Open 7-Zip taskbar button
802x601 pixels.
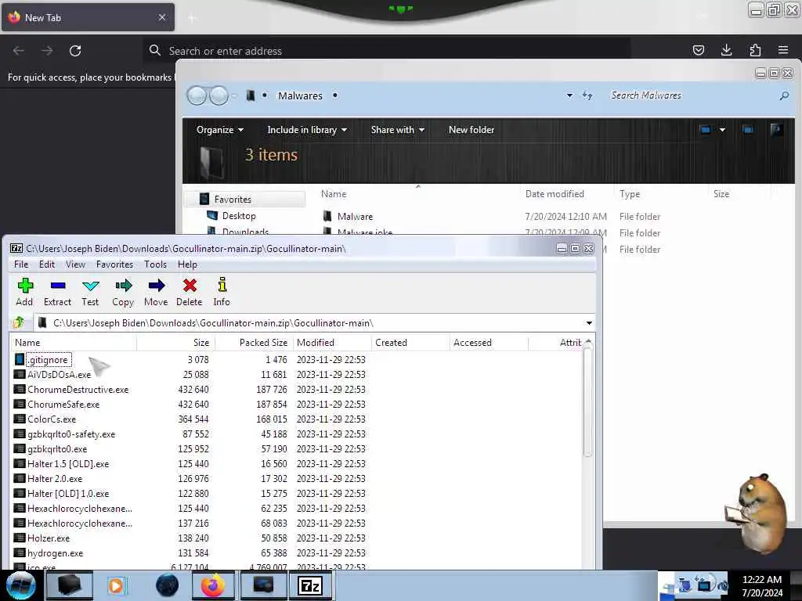coord(310,585)
